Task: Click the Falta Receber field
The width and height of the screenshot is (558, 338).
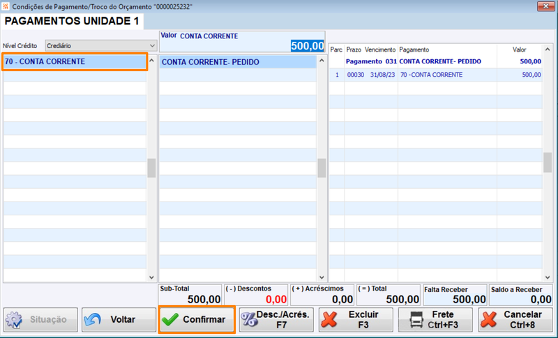Action: pos(455,295)
